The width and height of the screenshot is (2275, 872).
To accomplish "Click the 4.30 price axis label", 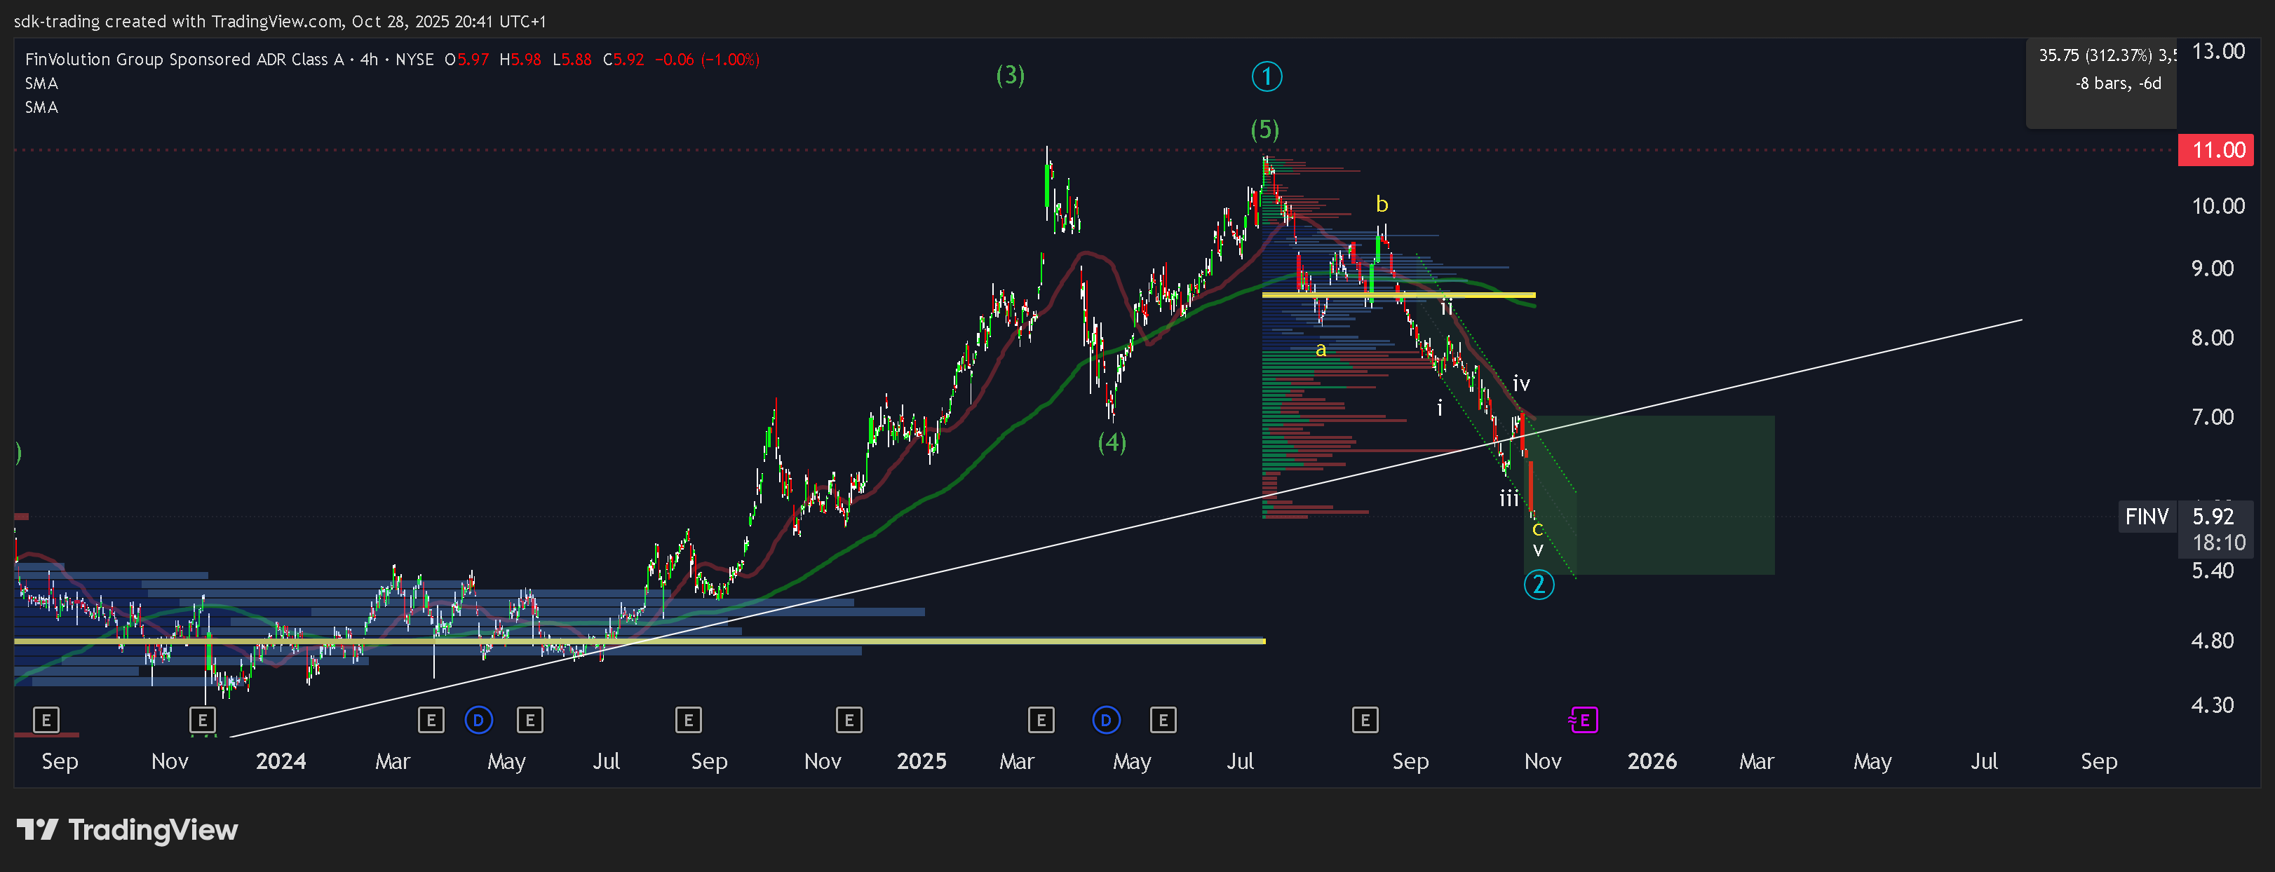I will pyautogui.click(x=2213, y=704).
